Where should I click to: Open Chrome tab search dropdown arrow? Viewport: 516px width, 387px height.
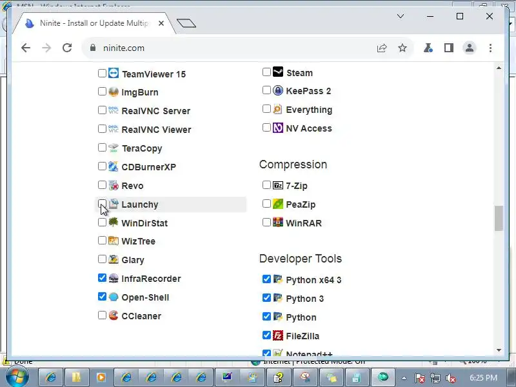click(x=400, y=16)
